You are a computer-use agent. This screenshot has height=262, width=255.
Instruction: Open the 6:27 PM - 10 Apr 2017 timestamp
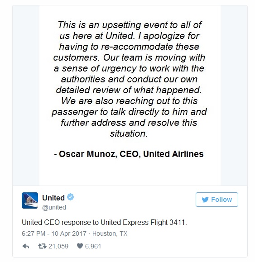[x=54, y=233]
